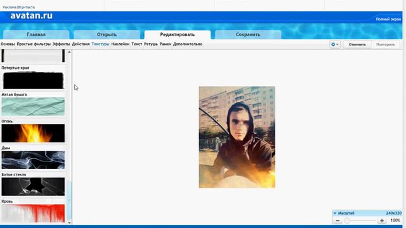The width and height of the screenshot is (406, 228).
Task: Click the zoom slider handle
Action: [x=347, y=220]
